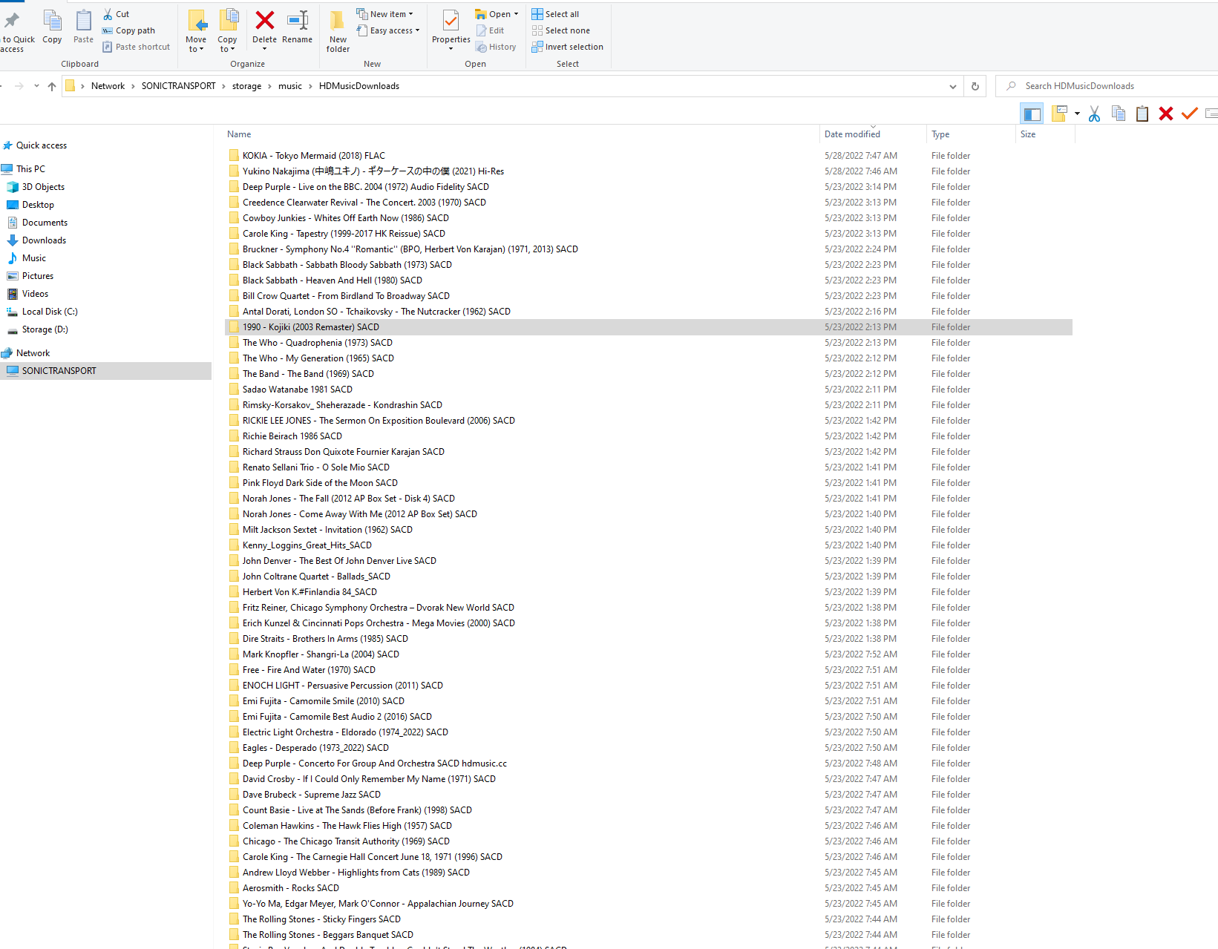Click storage in the address breadcrumb

tap(246, 86)
